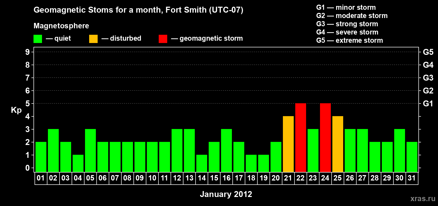
Task: Click the green bar for day 04
Action: [78, 163]
